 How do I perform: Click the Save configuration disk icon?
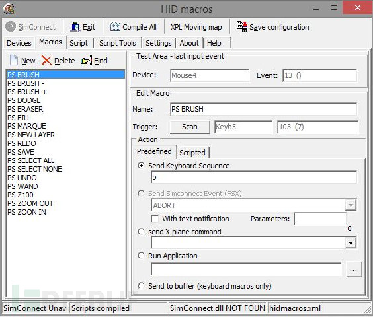pos(241,26)
